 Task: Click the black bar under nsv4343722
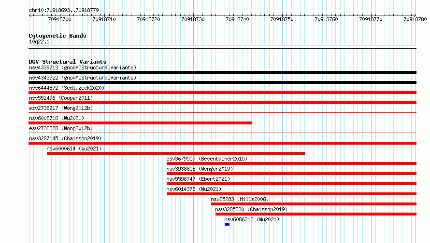click(x=222, y=82)
